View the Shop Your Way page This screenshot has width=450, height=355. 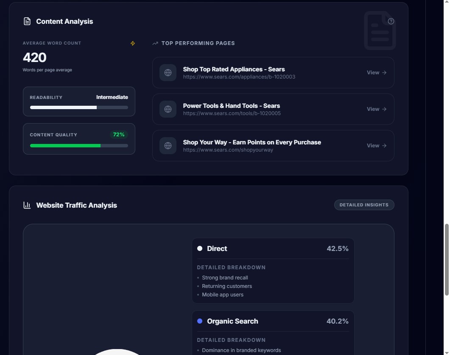377,146
